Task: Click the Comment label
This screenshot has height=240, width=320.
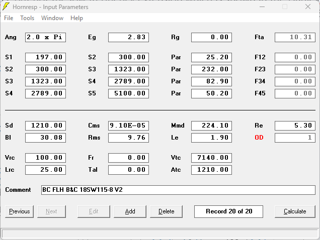Action: point(18,190)
